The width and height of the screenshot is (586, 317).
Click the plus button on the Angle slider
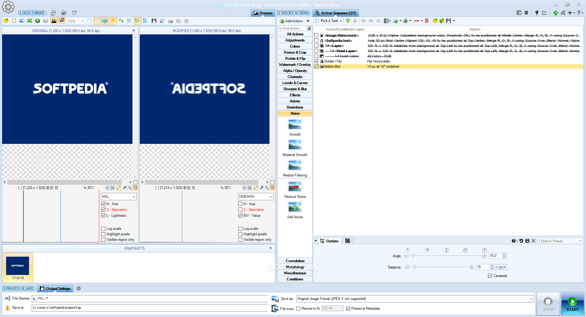[x=484, y=256]
